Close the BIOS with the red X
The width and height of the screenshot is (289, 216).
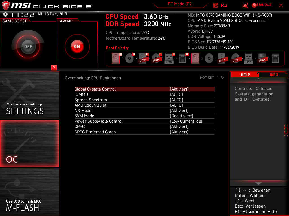click(x=281, y=6)
